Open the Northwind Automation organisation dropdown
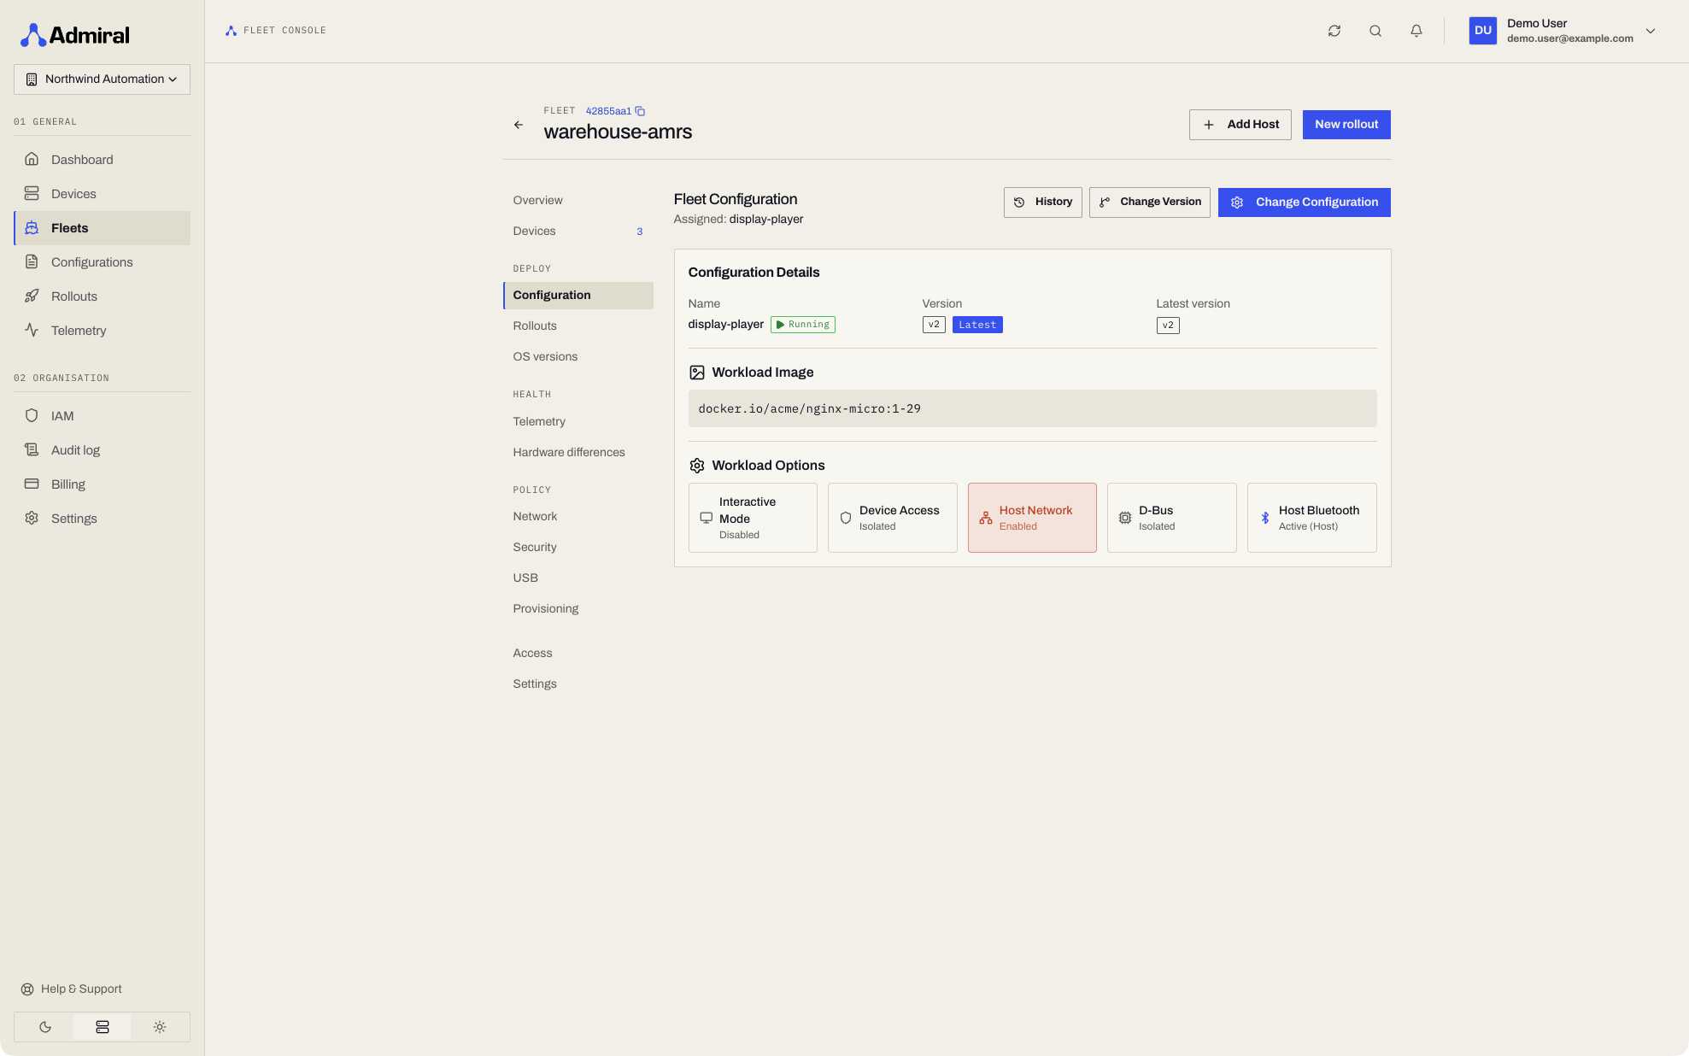Image resolution: width=1689 pixels, height=1056 pixels. (102, 79)
